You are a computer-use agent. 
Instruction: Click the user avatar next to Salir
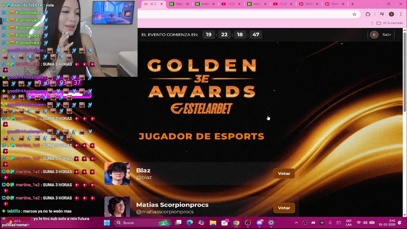tap(374, 34)
